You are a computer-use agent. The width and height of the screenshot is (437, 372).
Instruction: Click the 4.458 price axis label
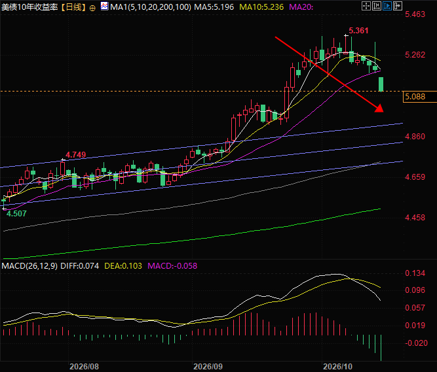coord(415,218)
